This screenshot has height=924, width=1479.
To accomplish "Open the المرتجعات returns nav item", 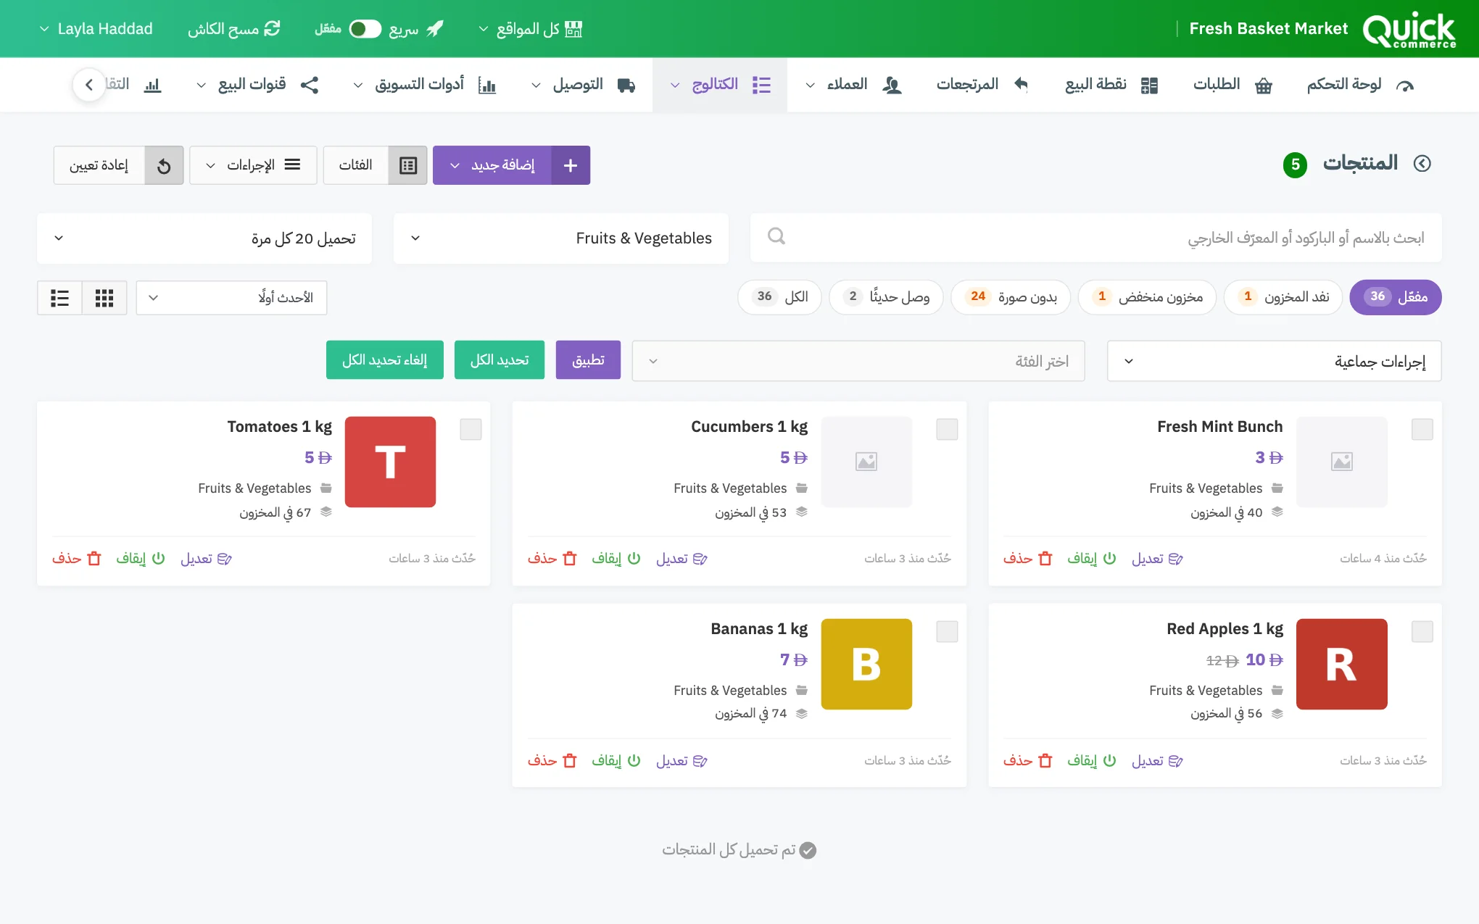I will [982, 85].
